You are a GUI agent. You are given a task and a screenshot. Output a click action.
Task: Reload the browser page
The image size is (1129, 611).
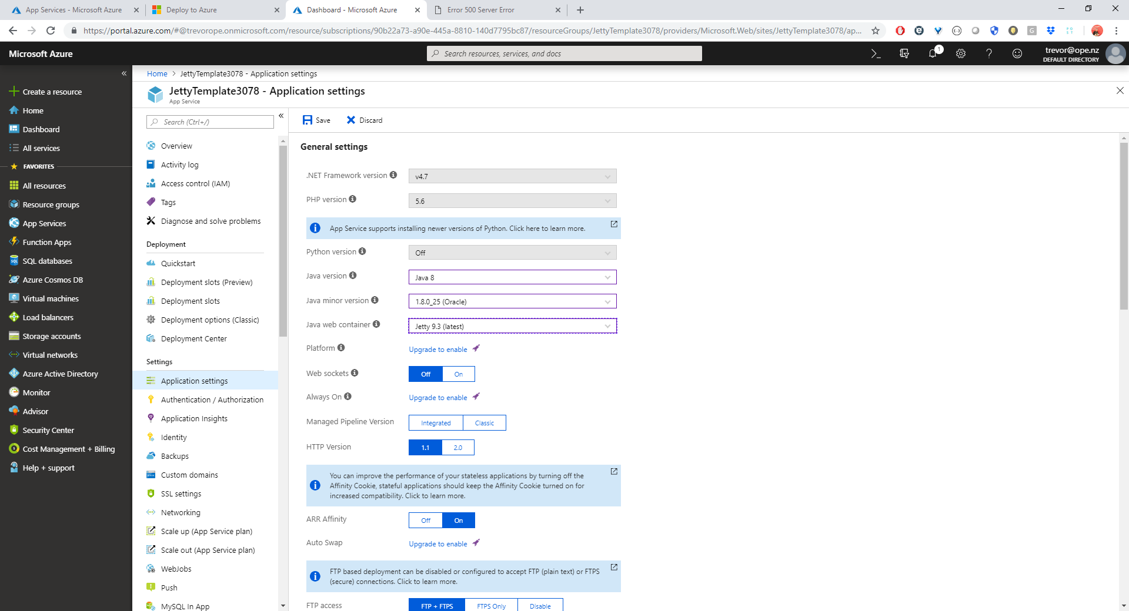(x=51, y=31)
